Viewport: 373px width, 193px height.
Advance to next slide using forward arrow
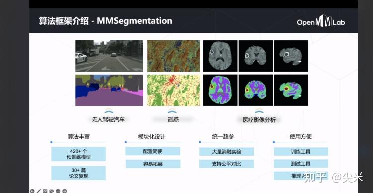tap(65, 191)
